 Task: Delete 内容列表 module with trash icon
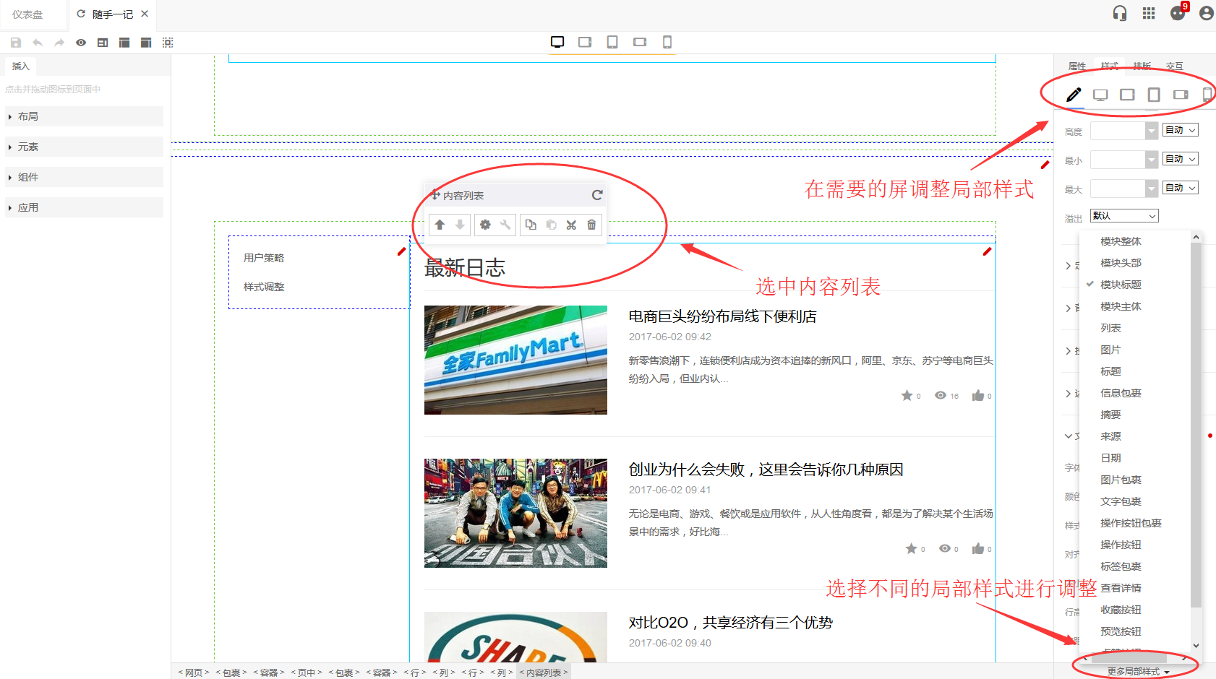591,225
